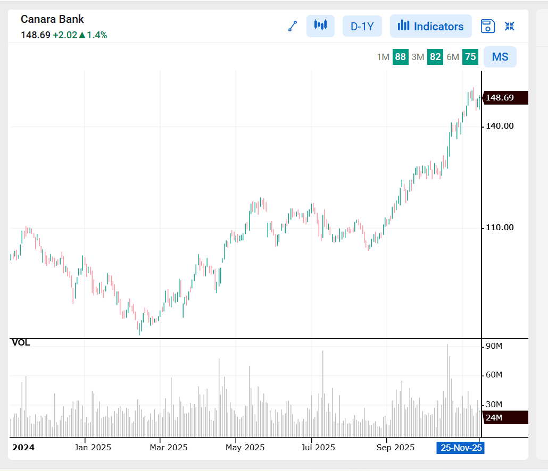Click the 2024 axis label
Viewport: 548px width, 471px height.
23,448
